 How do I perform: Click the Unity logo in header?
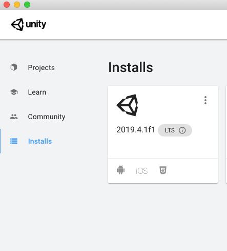(29, 25)
